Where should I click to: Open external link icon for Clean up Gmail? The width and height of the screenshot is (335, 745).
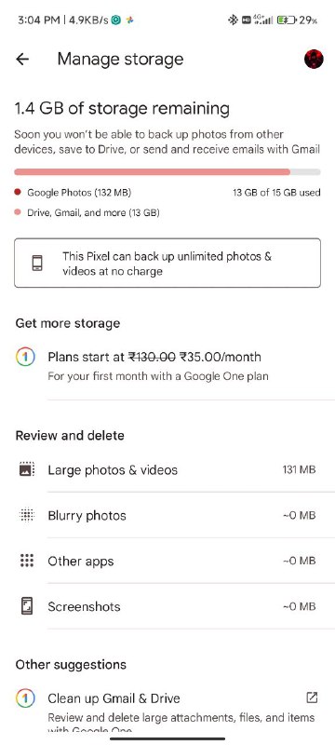coord(312,698)
